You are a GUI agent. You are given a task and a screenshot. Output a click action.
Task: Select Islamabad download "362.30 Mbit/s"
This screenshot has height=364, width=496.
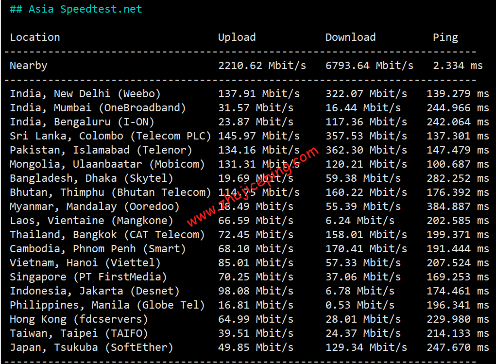(x=366, y=150)
